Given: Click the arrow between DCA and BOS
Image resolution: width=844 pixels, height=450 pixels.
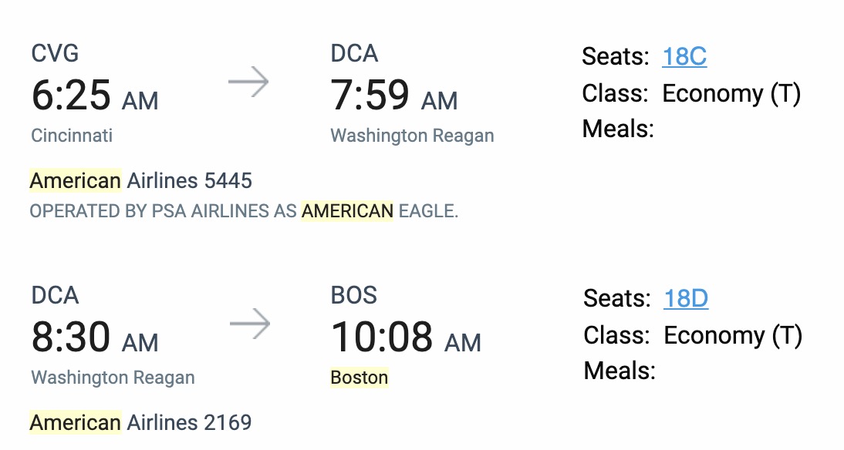Looking at the screenshot, I should (250, 324).
